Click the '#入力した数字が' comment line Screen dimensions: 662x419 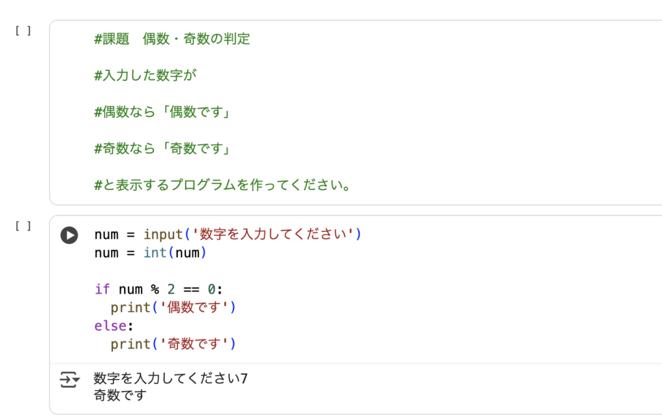[145, 76]
